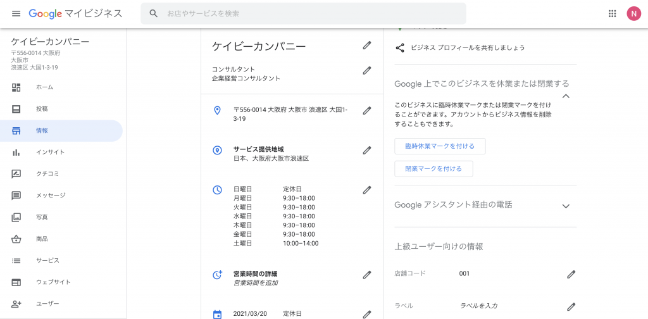
Task: Click the location pin icon by address
Action: (217, 111)
